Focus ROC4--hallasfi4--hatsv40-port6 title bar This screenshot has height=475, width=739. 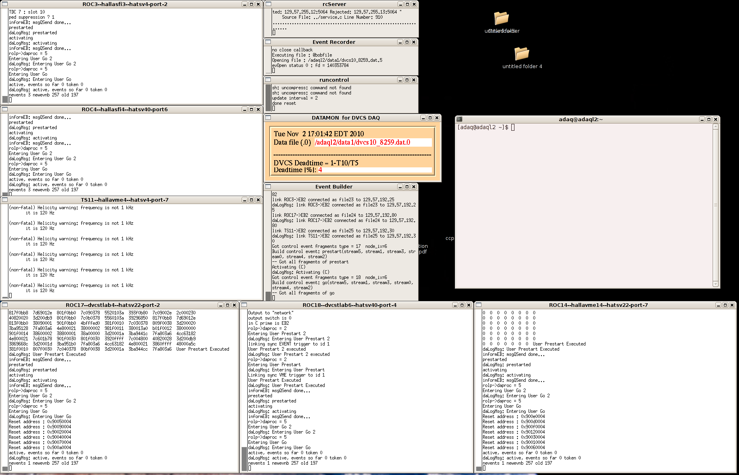pos(125,109)
